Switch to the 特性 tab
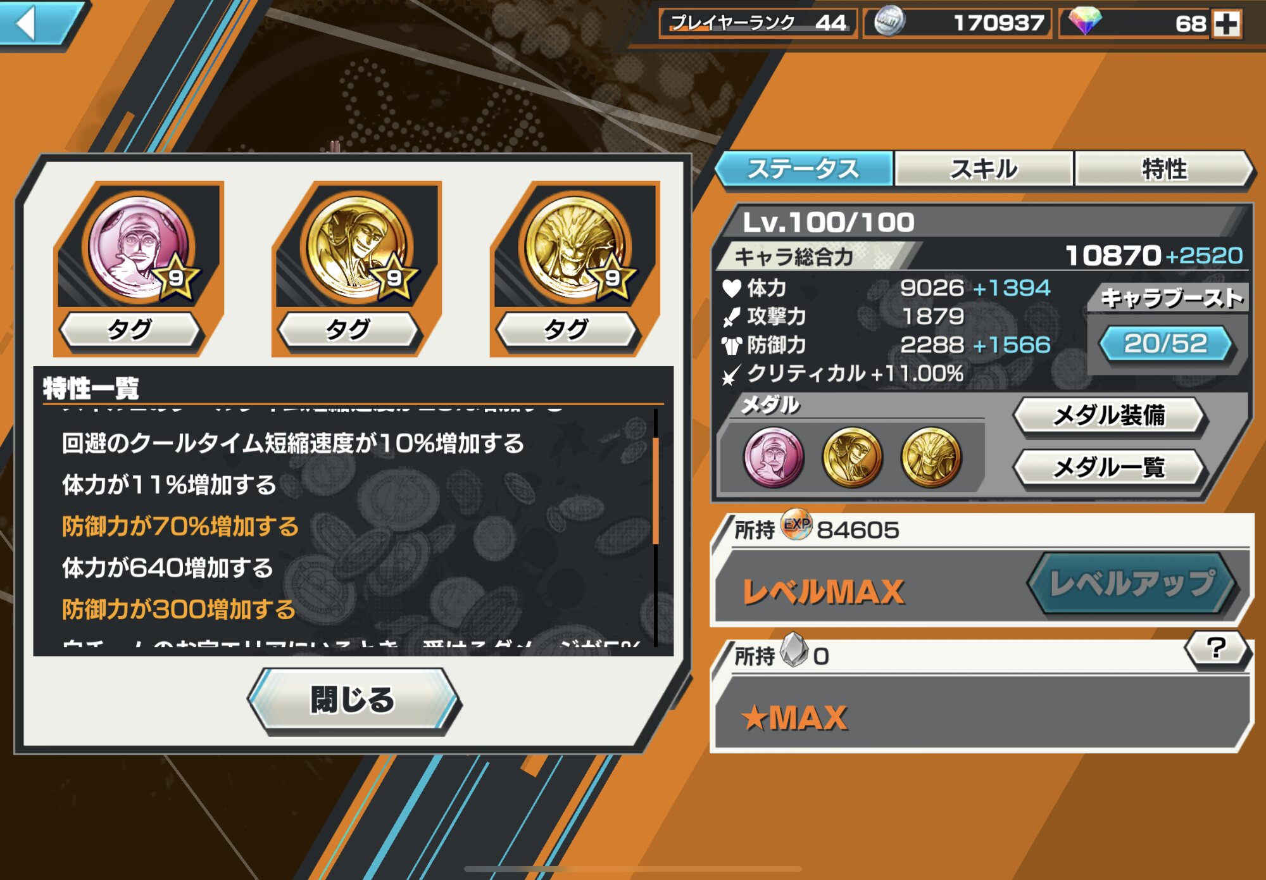1266x880 pixels. (x=1163, y=168)
